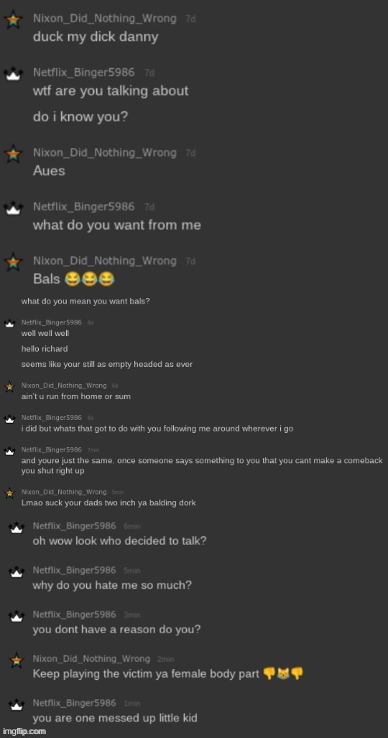This screenshot has height=738, width=388.
Task: Click the star avatar beside the 'Bals' comment
Action: 12,262
